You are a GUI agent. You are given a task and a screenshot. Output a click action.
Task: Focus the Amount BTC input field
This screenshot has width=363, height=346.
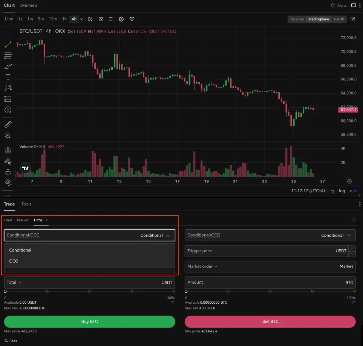tap(270, 283)
